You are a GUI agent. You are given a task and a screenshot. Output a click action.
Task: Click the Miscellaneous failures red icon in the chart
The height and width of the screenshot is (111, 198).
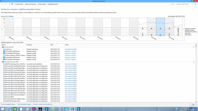click(178, 32)
